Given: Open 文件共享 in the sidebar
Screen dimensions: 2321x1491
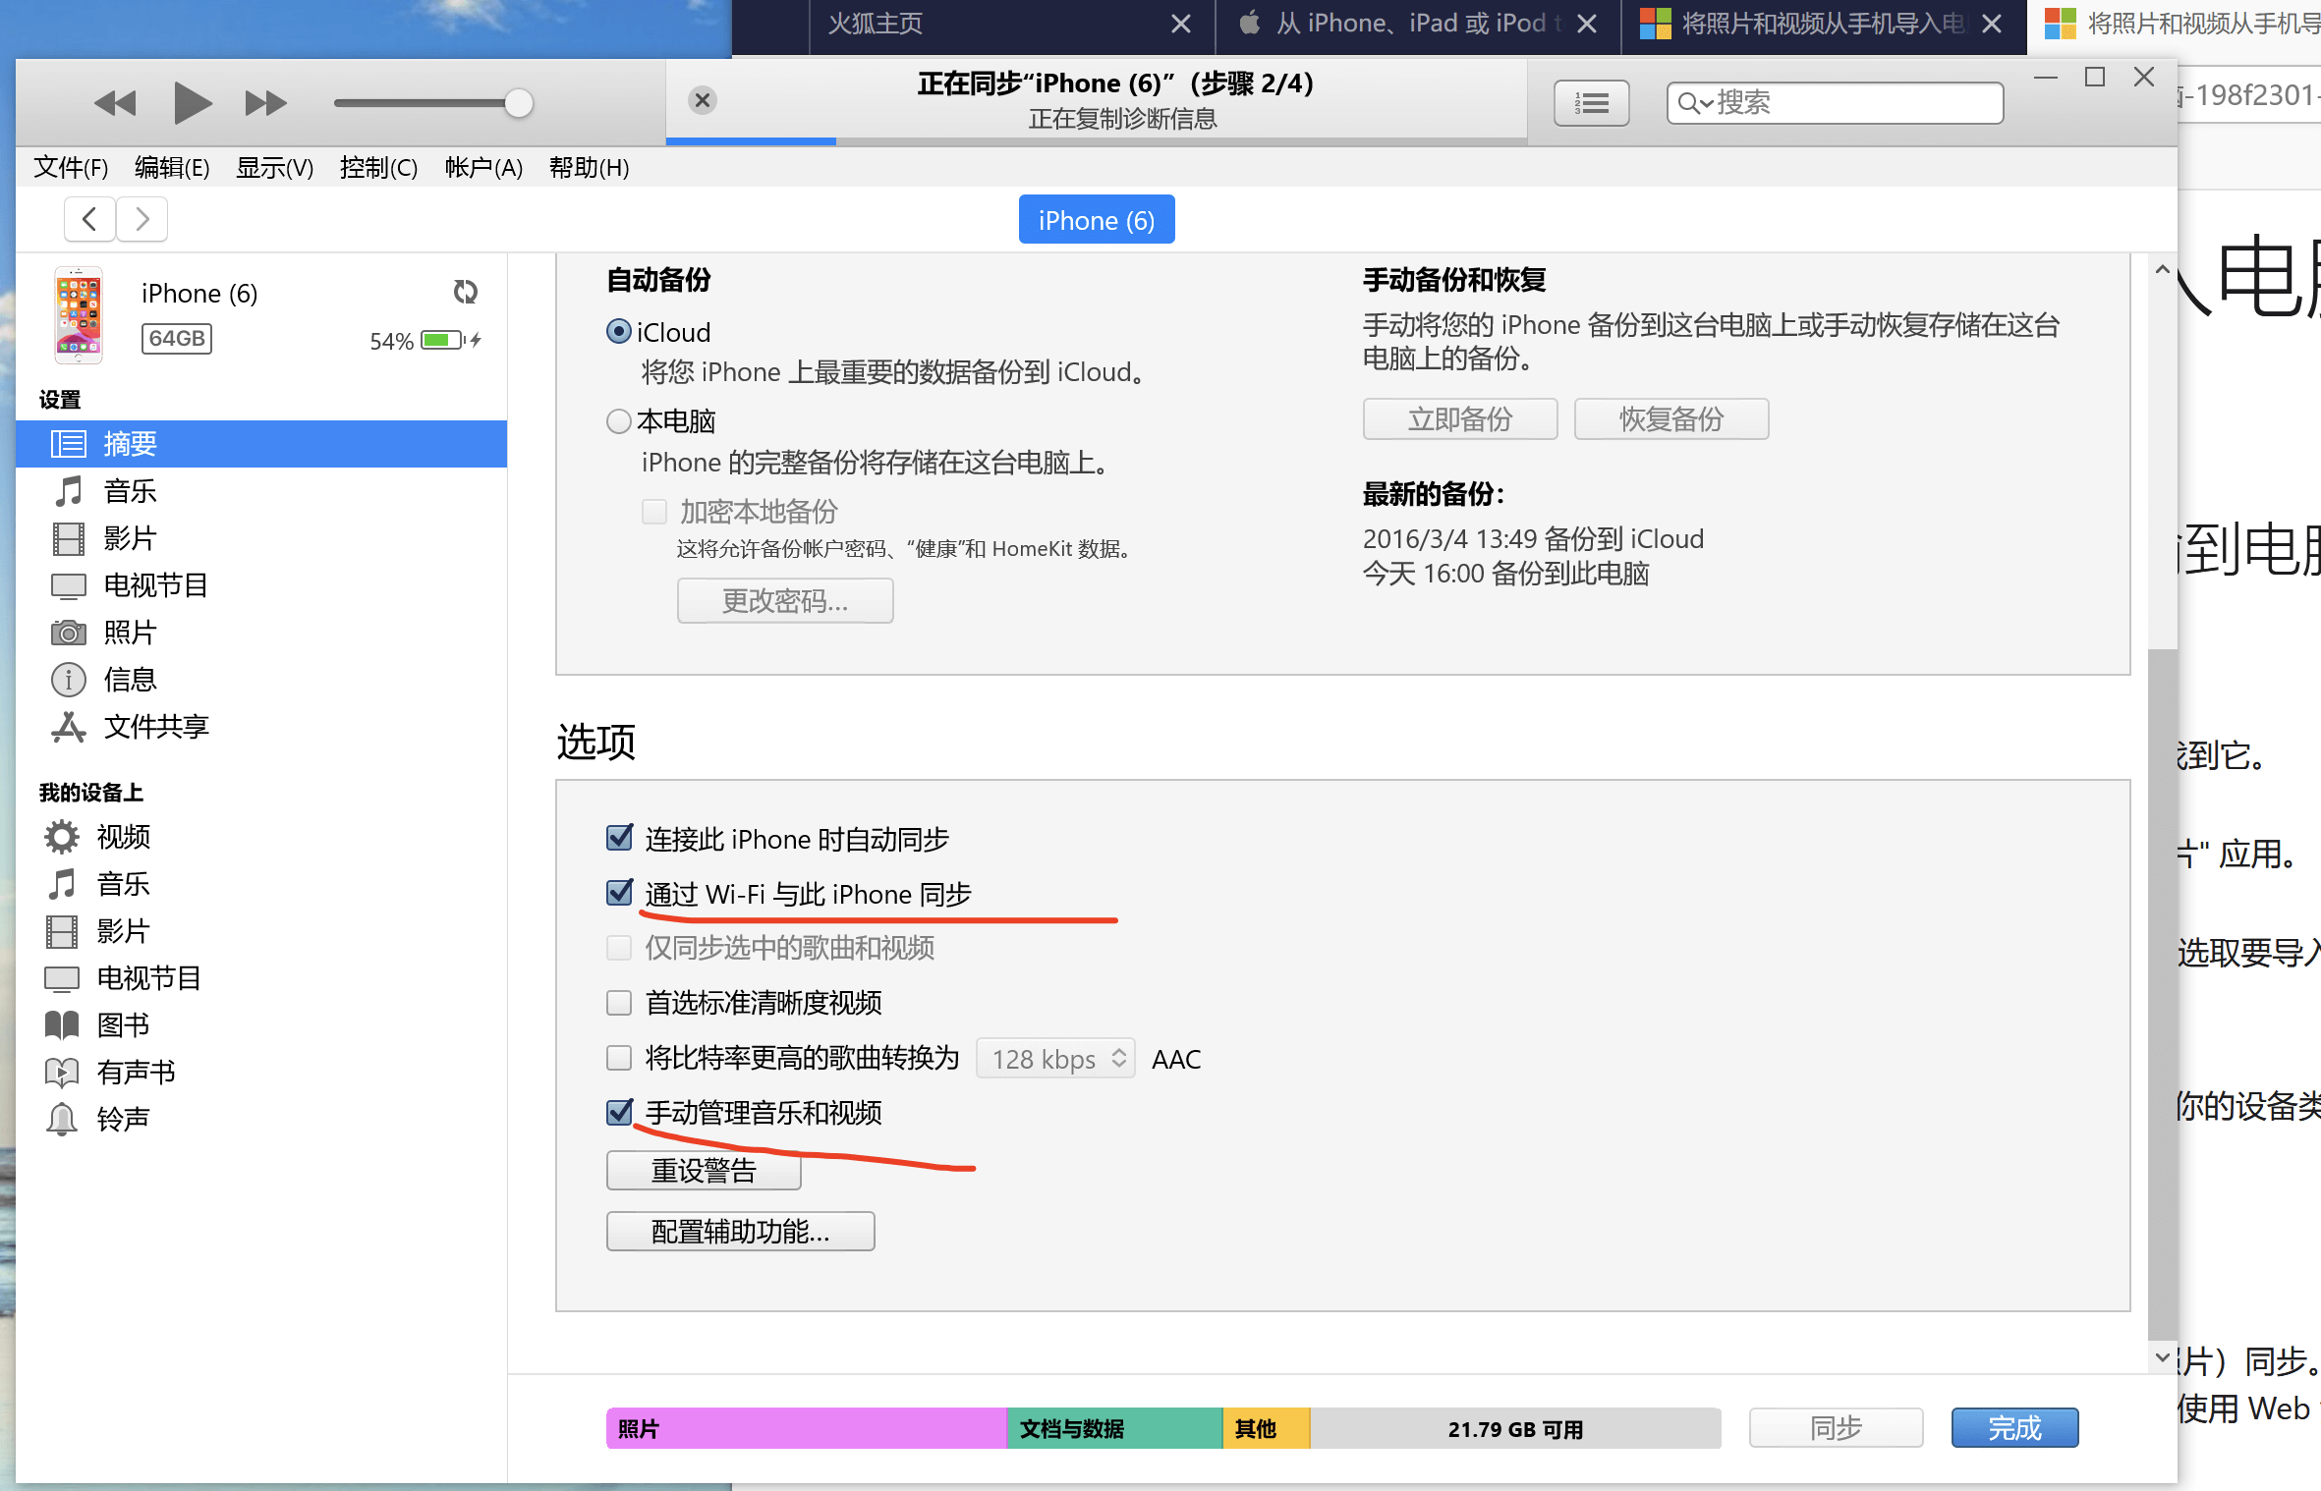Looking at the screenshot, I should pos(155,727).
